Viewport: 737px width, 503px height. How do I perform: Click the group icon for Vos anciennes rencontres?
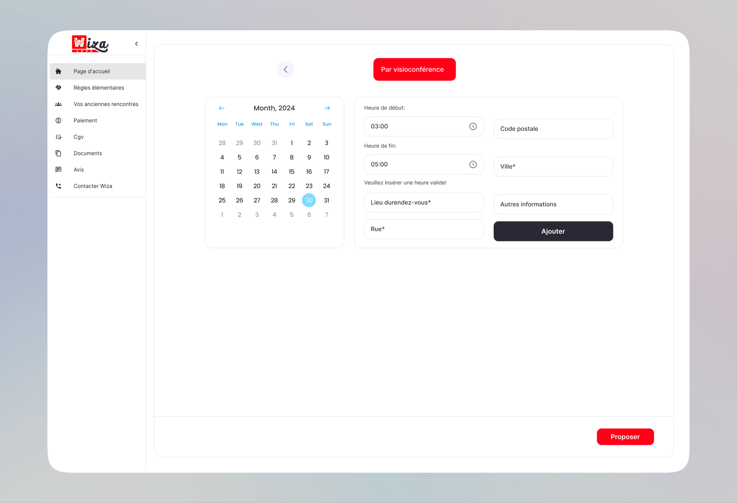(x=58, y=104)
